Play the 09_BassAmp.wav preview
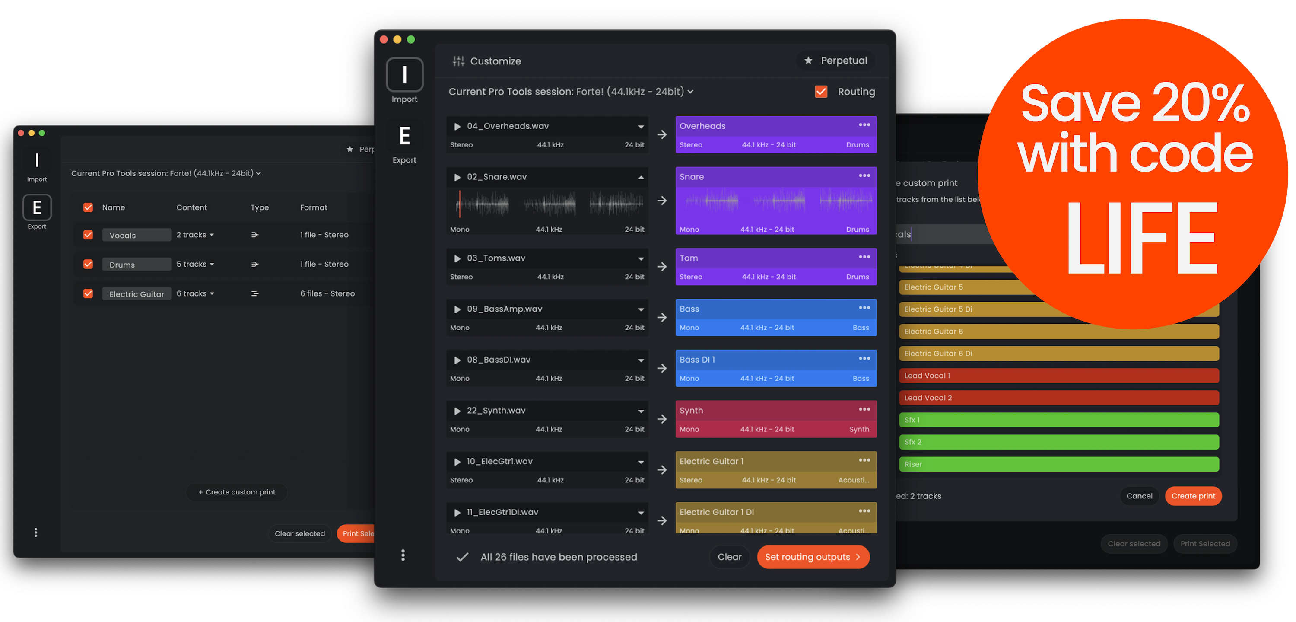The image size is (1296, 622). (x=457, y=309)
